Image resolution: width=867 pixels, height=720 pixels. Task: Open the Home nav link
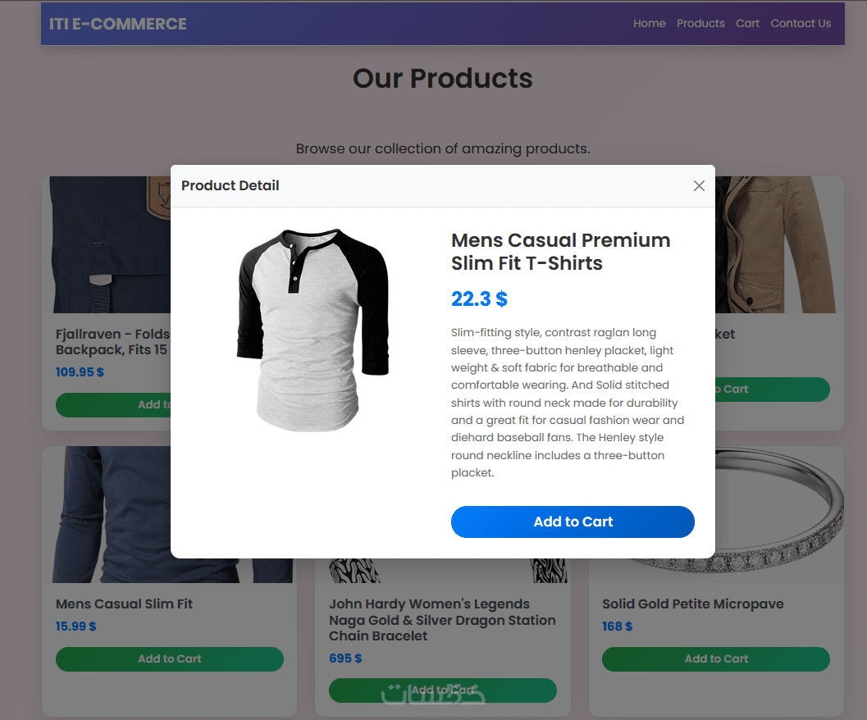tap(649, 24)
